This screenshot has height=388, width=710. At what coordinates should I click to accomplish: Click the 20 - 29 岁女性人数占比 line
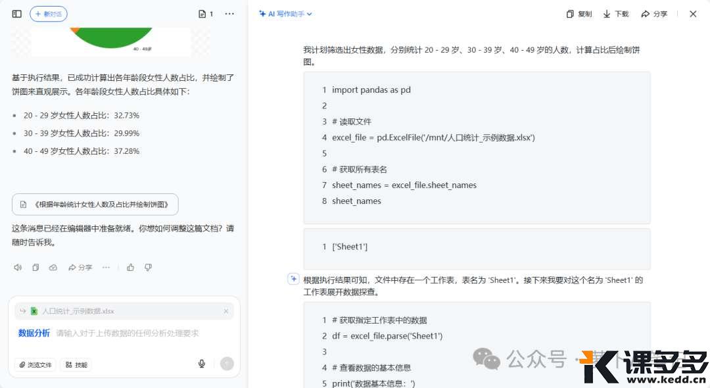(82, 116)
